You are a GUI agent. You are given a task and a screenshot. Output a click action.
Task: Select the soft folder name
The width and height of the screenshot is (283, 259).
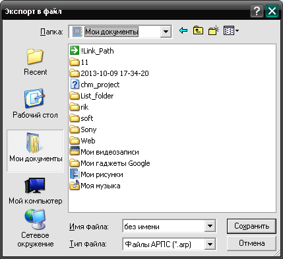coord(87,118)
